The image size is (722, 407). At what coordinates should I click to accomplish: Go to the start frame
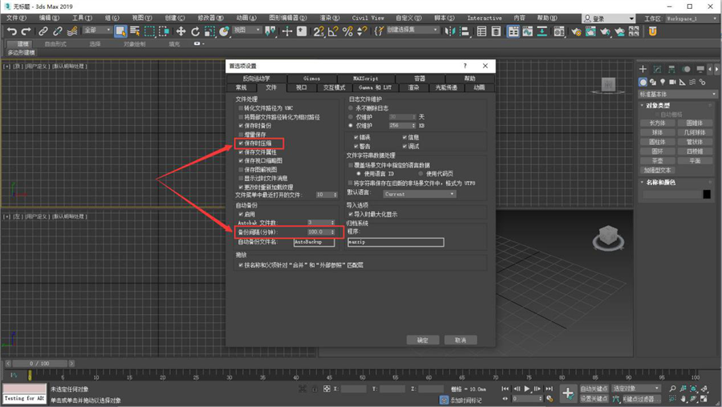click(505, 389)
